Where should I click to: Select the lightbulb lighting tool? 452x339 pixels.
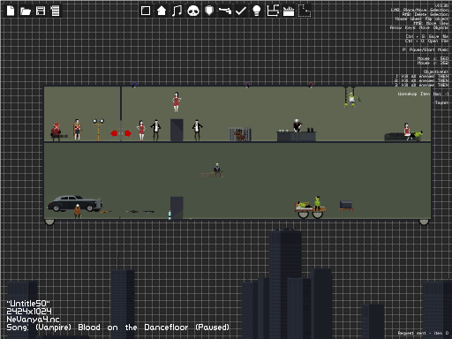pyautogui.click(x=257, y=11)
